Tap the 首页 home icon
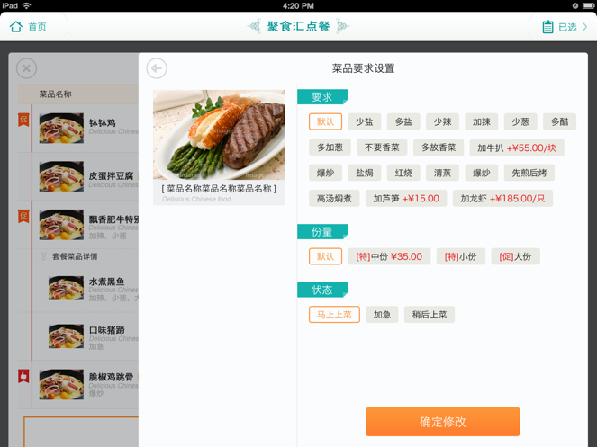This screenshot has height=447, width=597. (16, 27)
